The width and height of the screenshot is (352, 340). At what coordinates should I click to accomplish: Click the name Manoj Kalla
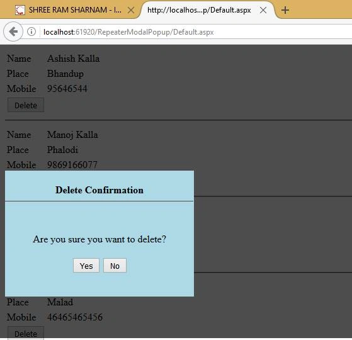point(72,135)
